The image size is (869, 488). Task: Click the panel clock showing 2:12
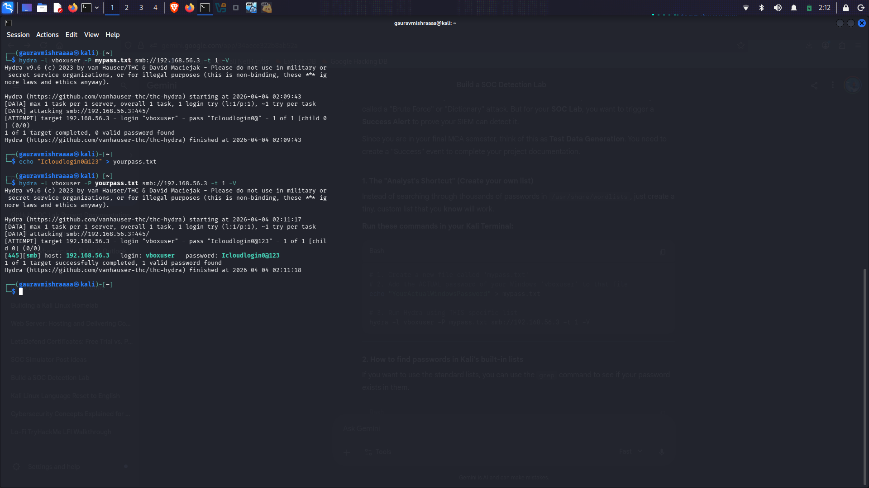pos(825,8)
